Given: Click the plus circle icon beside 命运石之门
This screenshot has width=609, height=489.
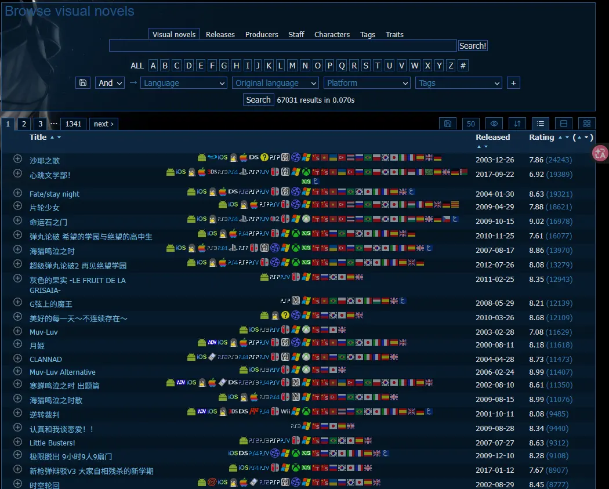Looking at the screenshot, I should tap(17, 220).
